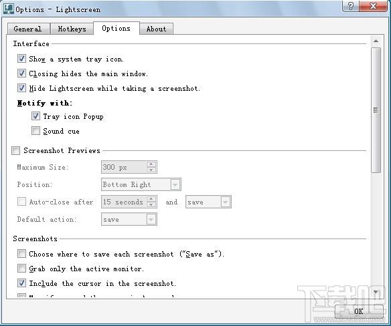Open the Default action save dropdown
This screenshot has width=391, height=326.
[x=129, y=219]
